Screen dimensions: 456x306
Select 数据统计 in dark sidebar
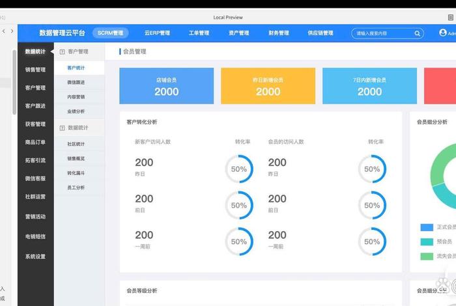point(35,51)
